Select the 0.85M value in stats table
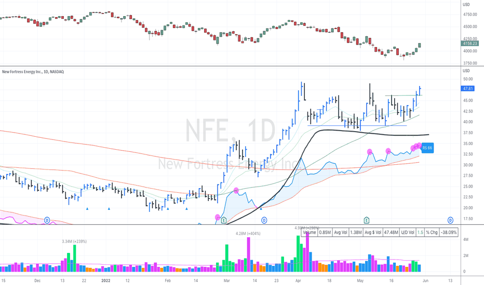484x285 pixels. coord(325,232)
